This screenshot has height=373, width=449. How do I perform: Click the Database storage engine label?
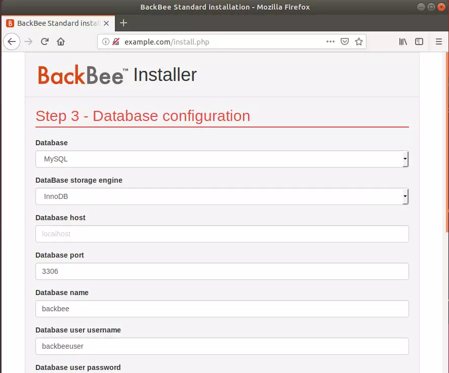point(79,180)
